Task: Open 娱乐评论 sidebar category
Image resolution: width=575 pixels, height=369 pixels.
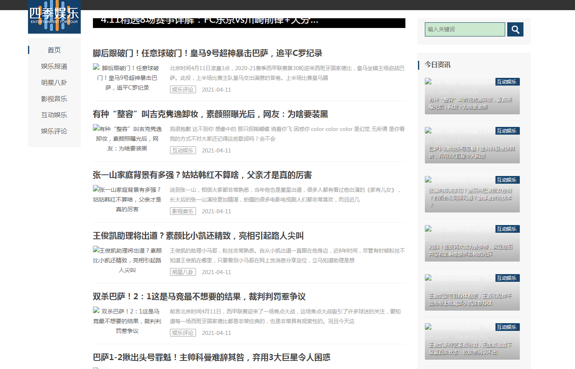Action: [x=54, y=131]
